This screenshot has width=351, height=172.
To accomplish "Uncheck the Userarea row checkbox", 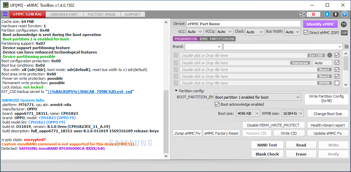I will pos(337,63).
